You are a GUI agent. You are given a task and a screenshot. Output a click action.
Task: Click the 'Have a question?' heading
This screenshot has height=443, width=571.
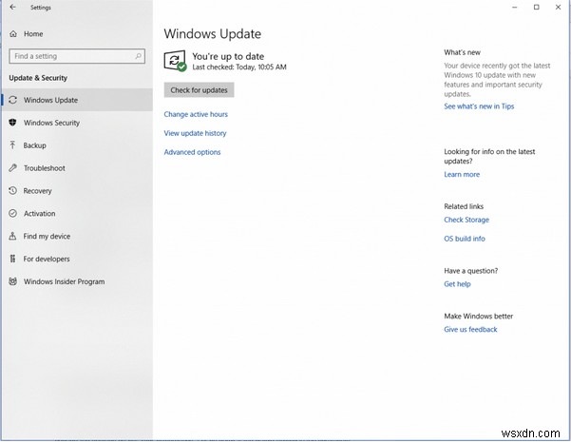pyautogui.click(x=470, y=271)
